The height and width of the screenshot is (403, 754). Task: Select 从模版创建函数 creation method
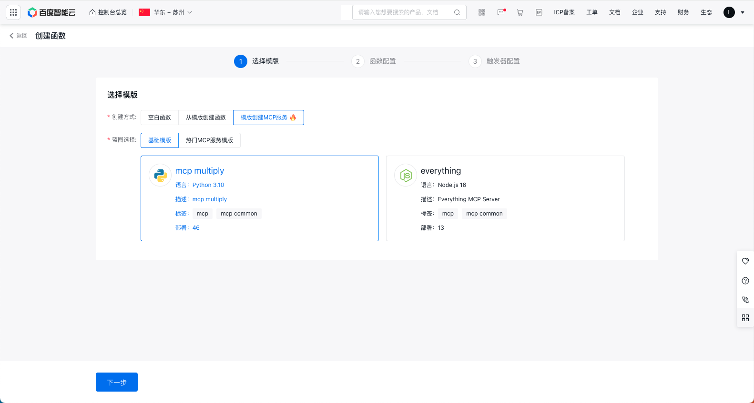click(206, 118)
